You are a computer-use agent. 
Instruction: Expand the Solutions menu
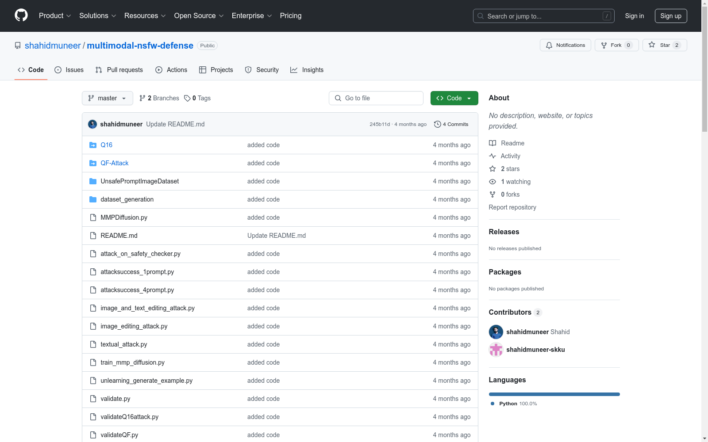[98, 15]
